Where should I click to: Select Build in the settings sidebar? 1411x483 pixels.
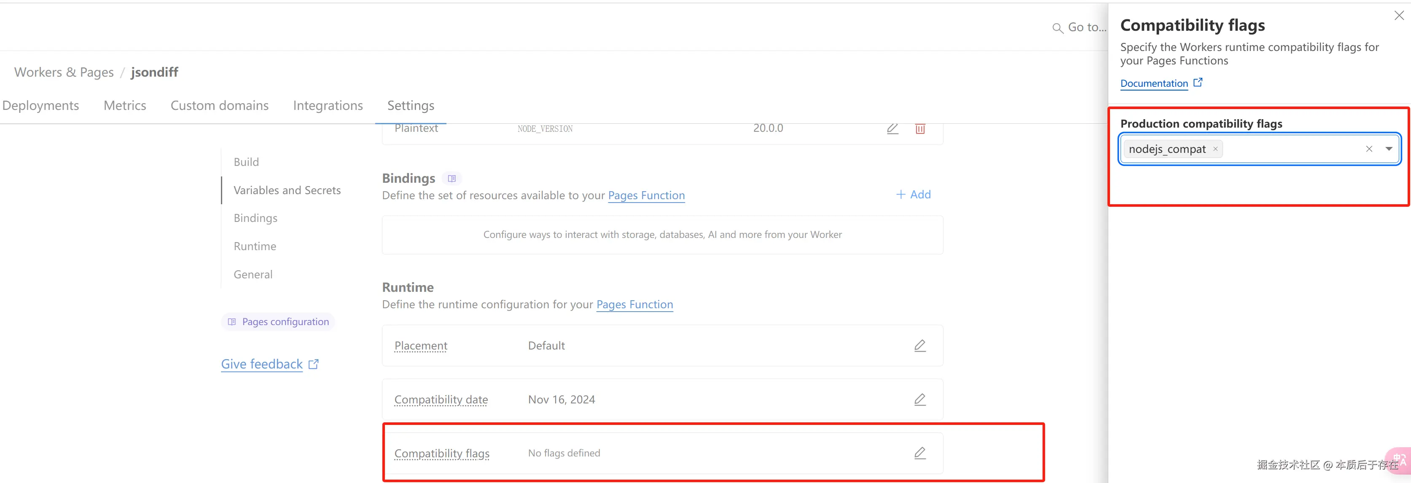[x=246, y=162]
